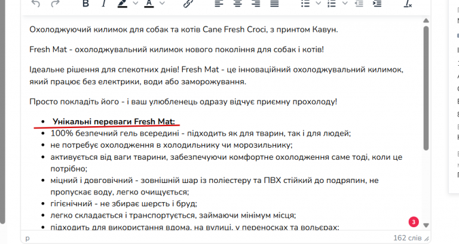Image resolution: width=459 pixels, height=244 pixels.
Task: Click the paragraph starting Ідеальне рішення для спекотних
Action: click(x=216, y=75)
